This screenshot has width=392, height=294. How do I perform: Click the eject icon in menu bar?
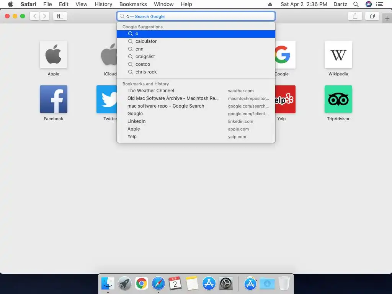point(270,4)
